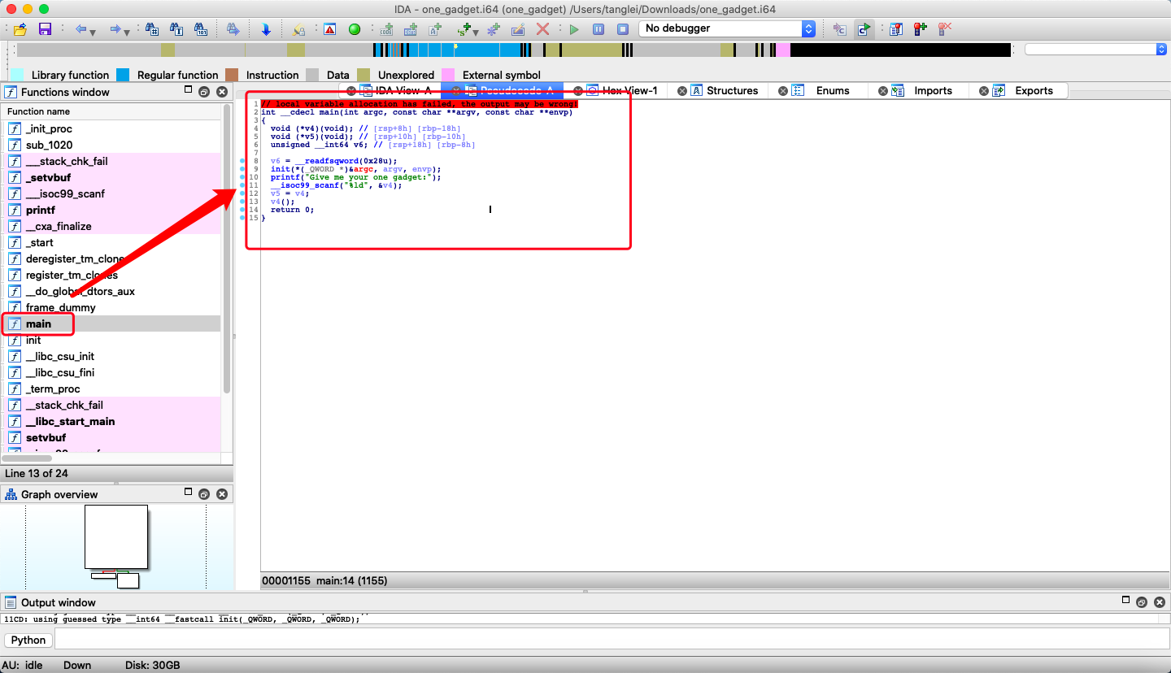Click the text search binoculars icon
The height and width of the screenshot is (673, 1171).
pos(176,29)
